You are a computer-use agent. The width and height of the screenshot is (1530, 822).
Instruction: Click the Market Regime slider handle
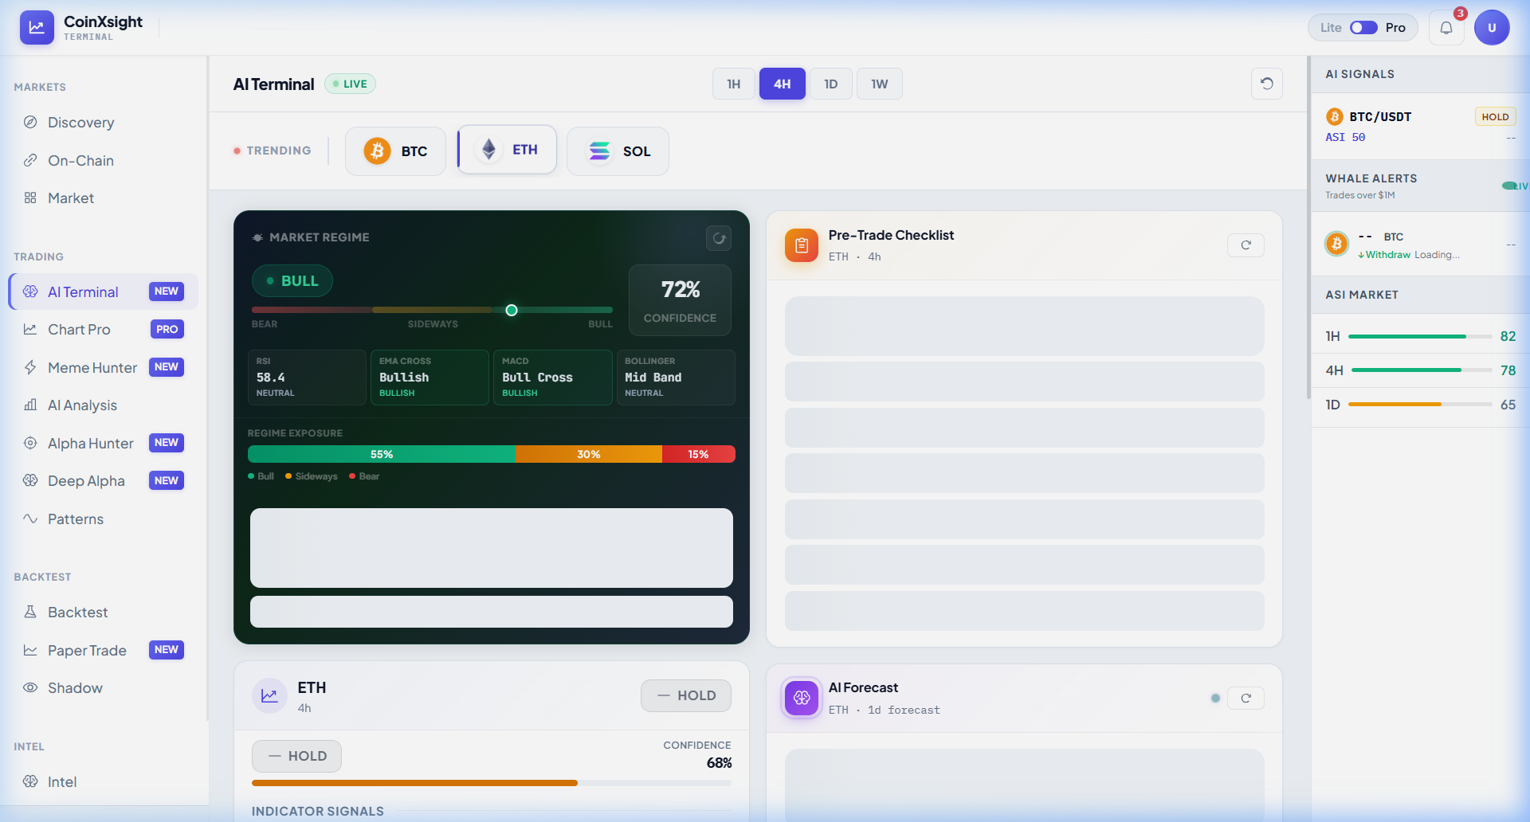pyautogui.click(x=512, y=310)
